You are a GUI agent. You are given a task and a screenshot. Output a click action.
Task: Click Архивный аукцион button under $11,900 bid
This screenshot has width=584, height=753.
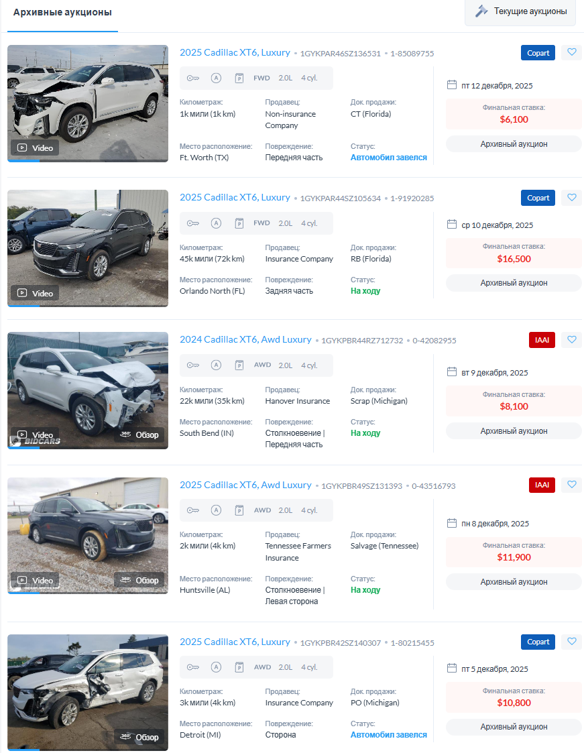514,581
